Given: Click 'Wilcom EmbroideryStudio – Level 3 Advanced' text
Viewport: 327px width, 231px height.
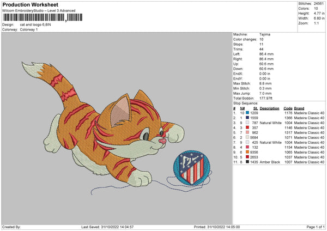Looking at the screenshot, I should pyautogui.click(x=39, y=11).
